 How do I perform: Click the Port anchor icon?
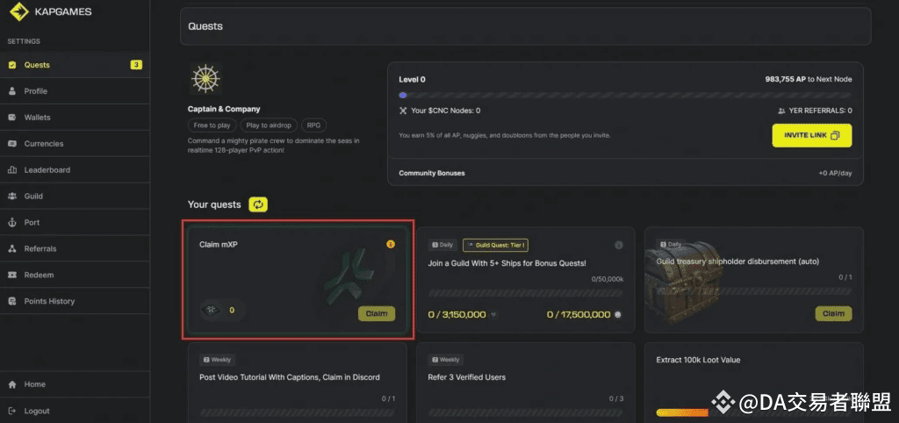click(x=12, y=222)
